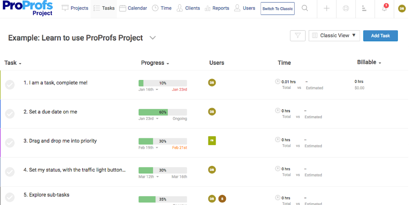Click the S user avatar on task 5
Screen dimensions: 409x205
(222, 199)
